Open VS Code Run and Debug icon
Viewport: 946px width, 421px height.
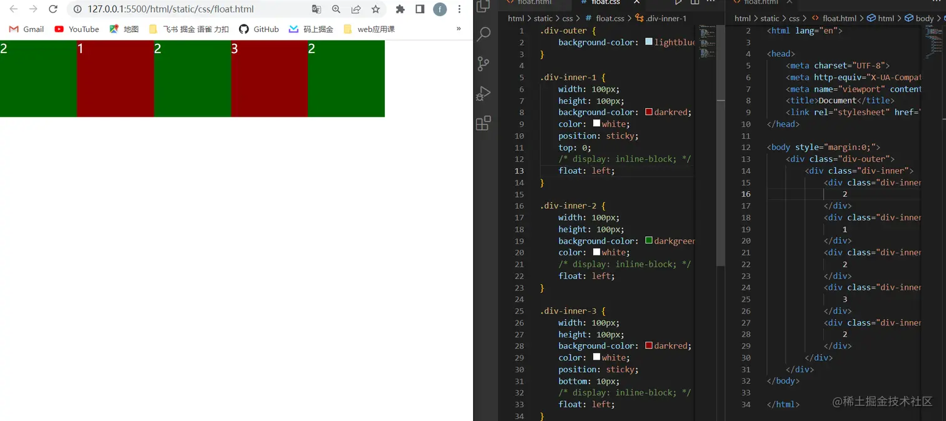(x=484, y=93)
